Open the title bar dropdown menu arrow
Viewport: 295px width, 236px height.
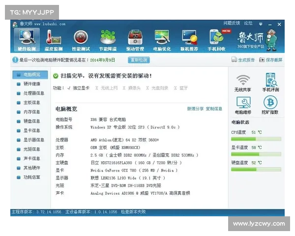click(261, 24)
